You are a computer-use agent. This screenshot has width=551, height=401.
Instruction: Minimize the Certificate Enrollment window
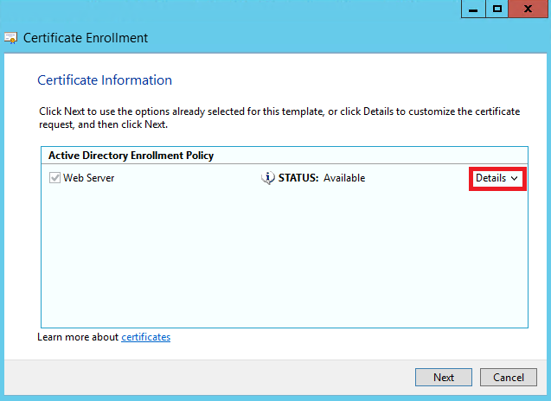(473, 9)
